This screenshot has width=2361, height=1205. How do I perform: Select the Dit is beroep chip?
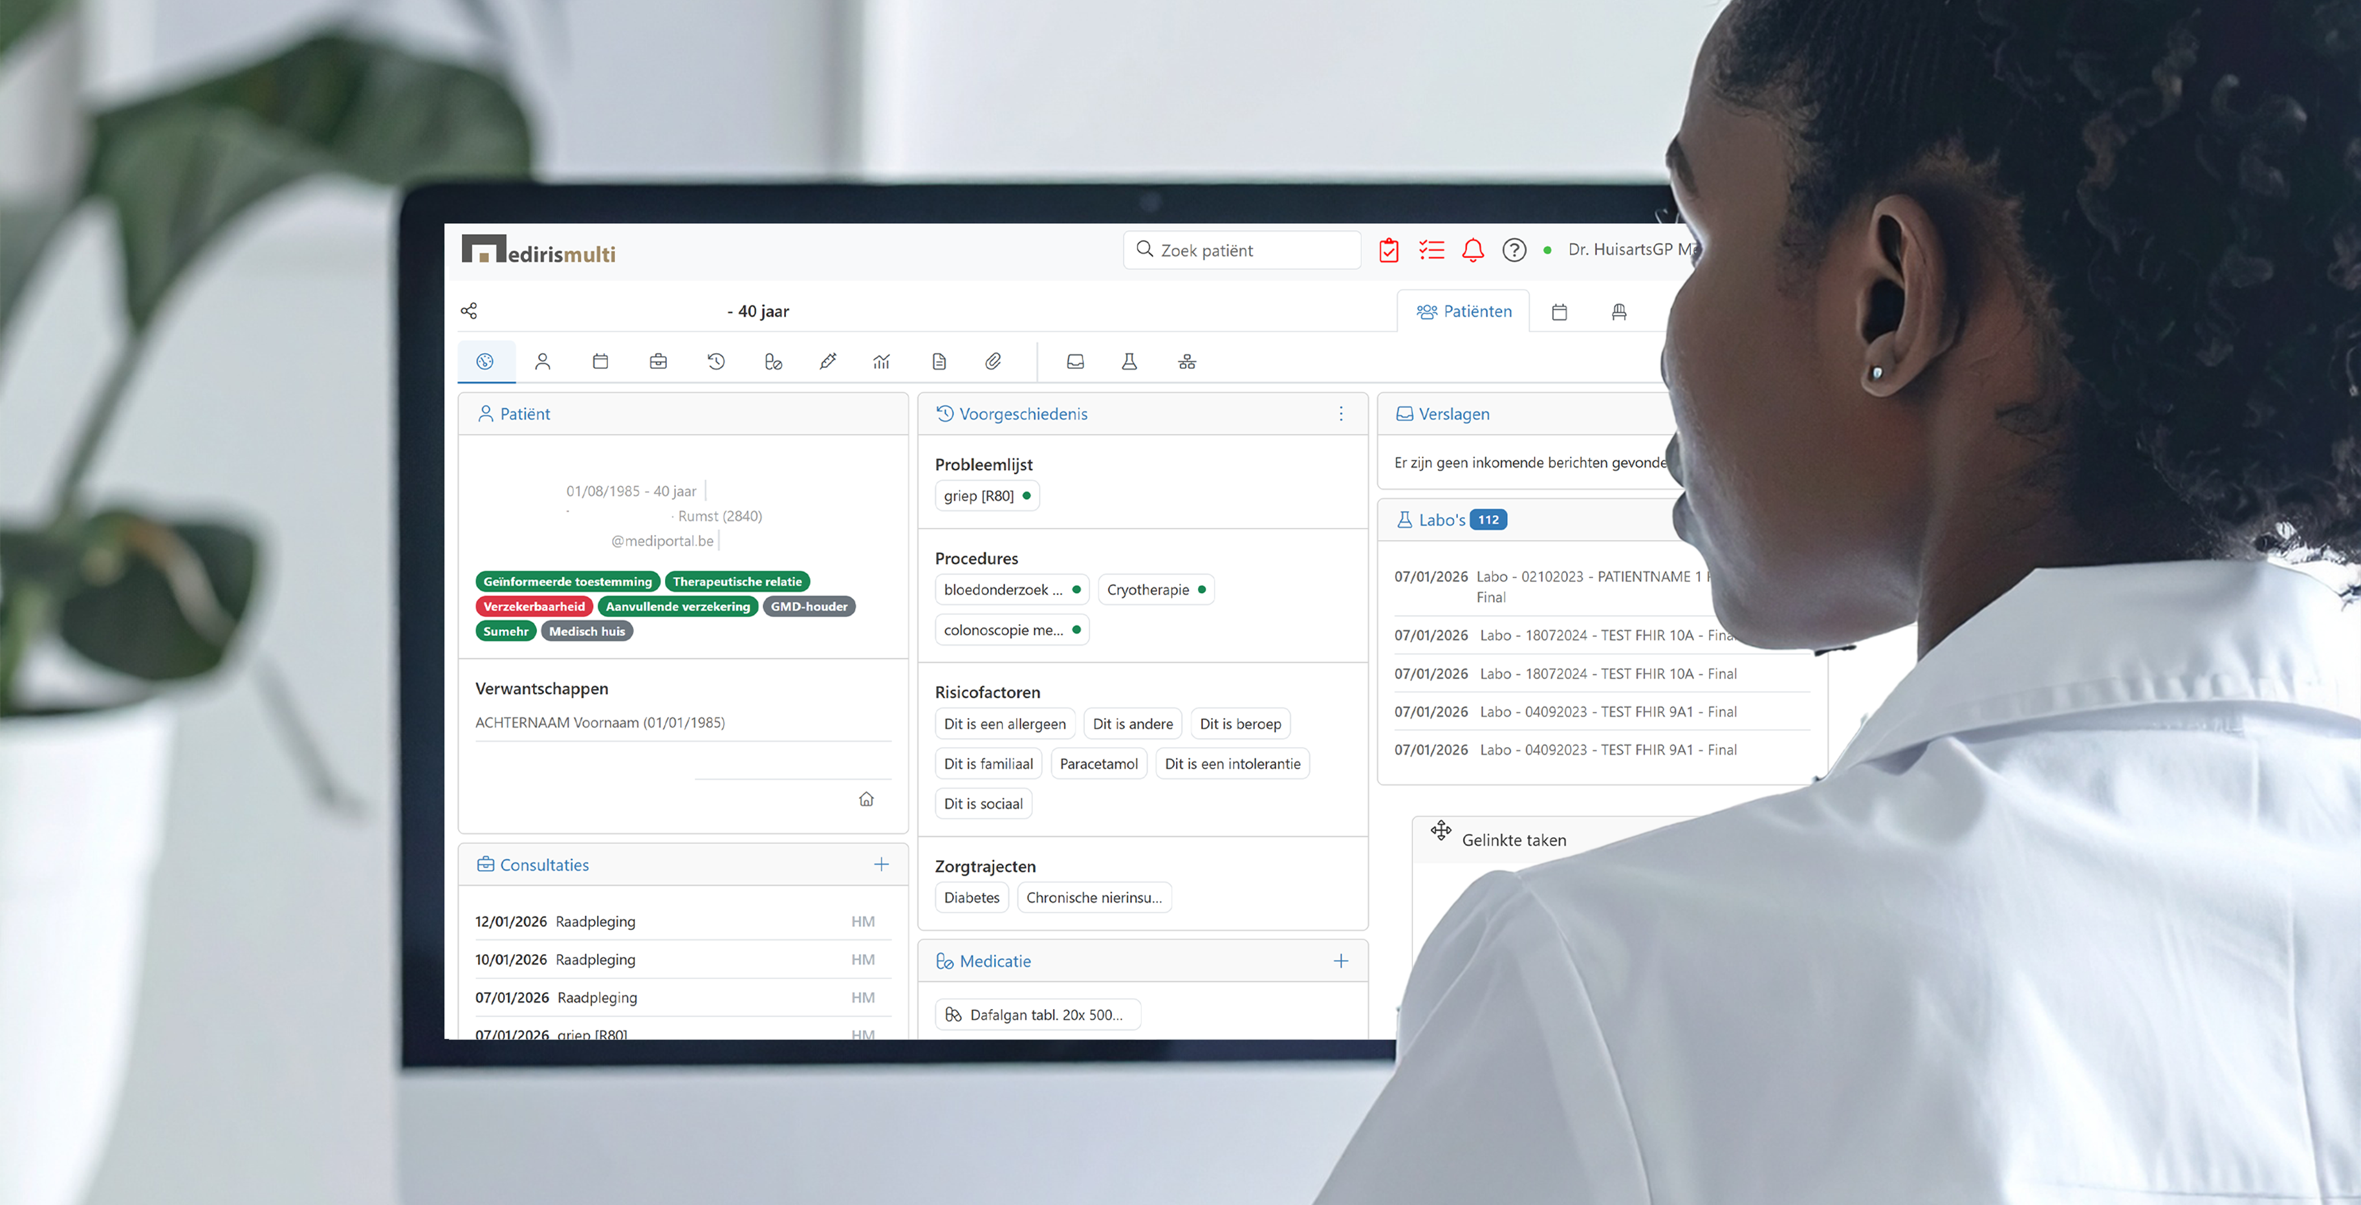1241,724
